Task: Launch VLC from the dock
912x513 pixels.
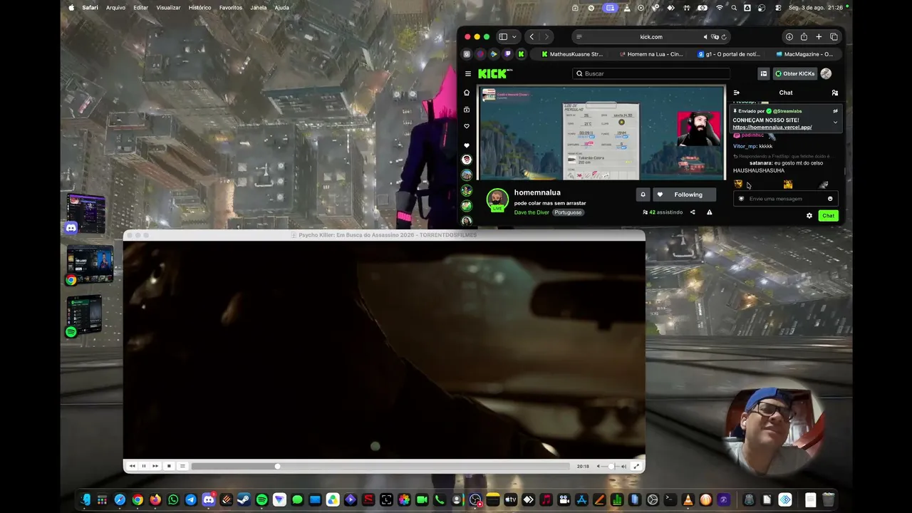Action: 688,499
